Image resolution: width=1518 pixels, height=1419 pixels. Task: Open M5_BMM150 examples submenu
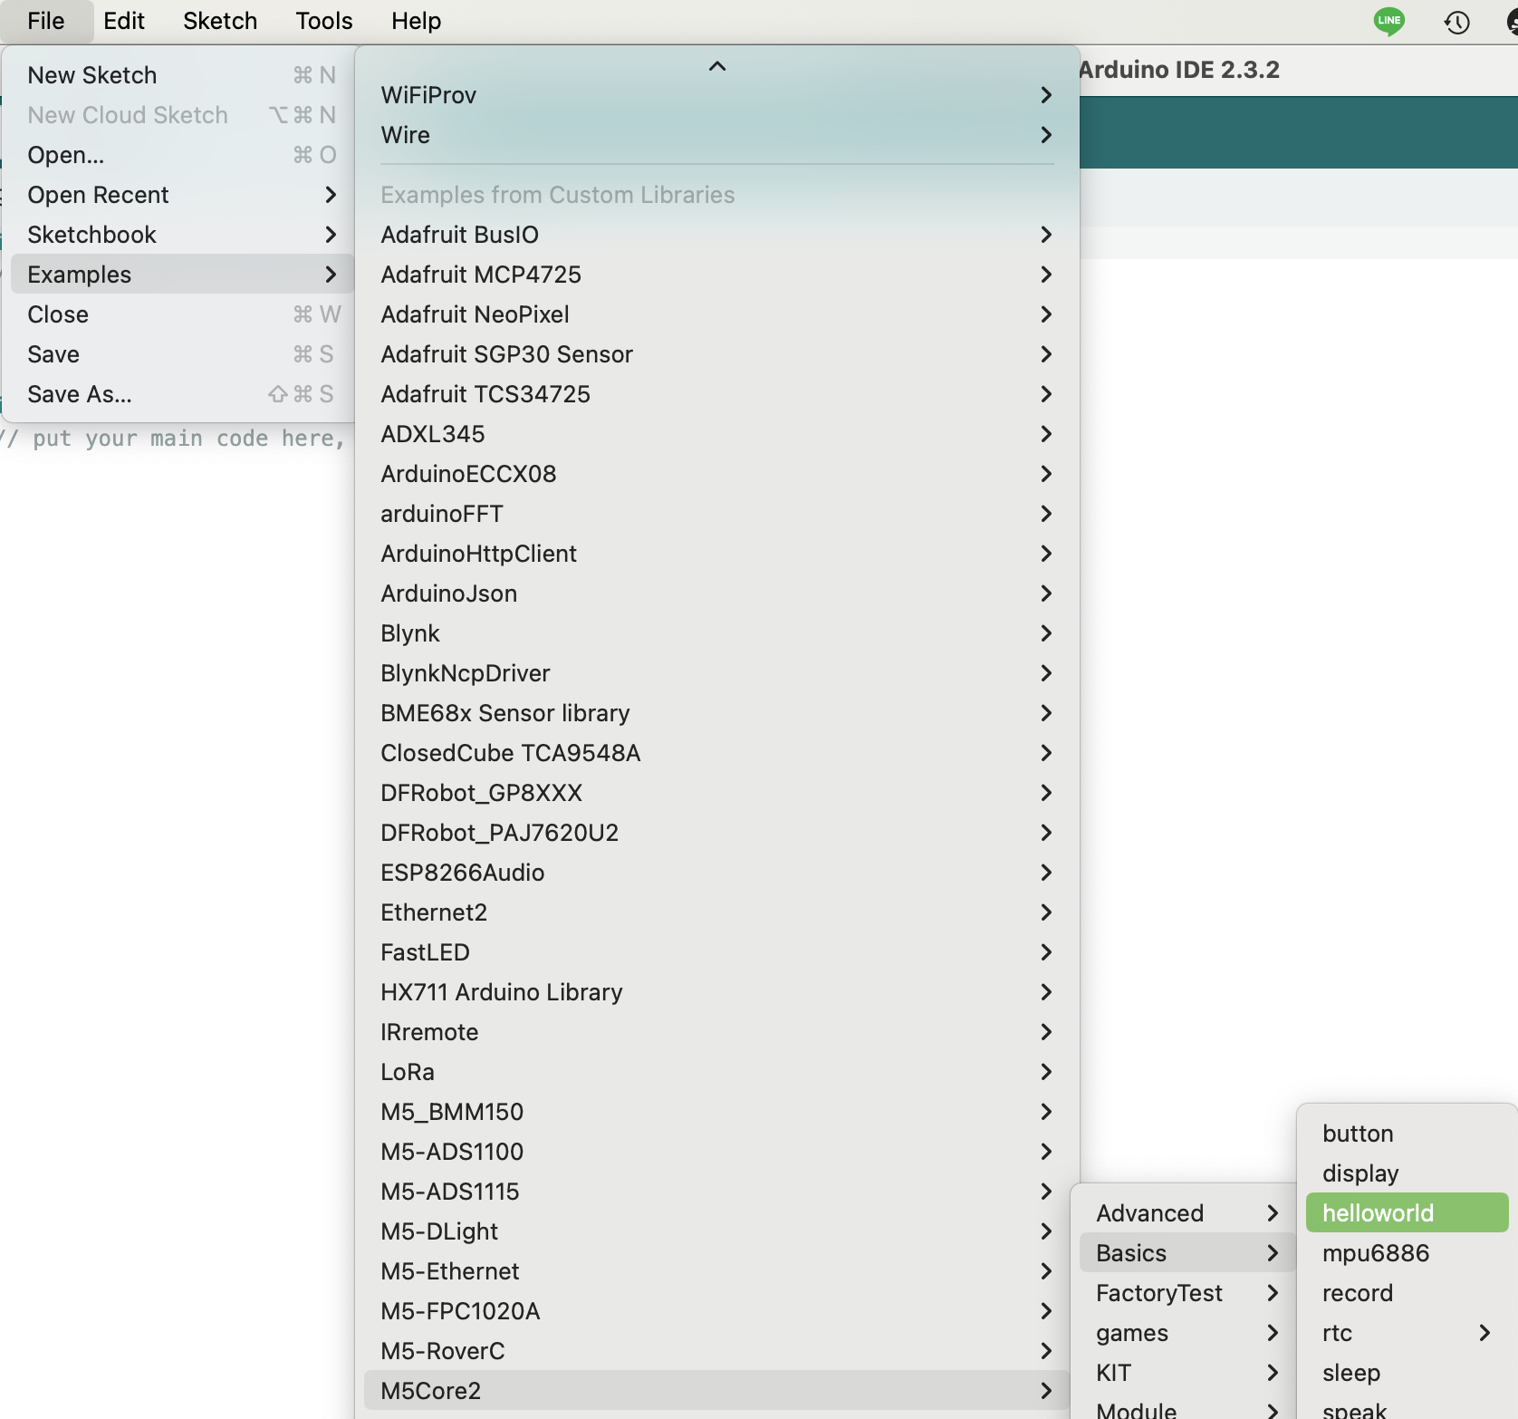[716, 1112]
